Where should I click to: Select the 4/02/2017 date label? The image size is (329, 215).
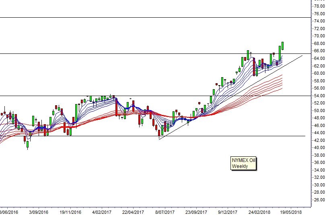(x=102, y=212)
